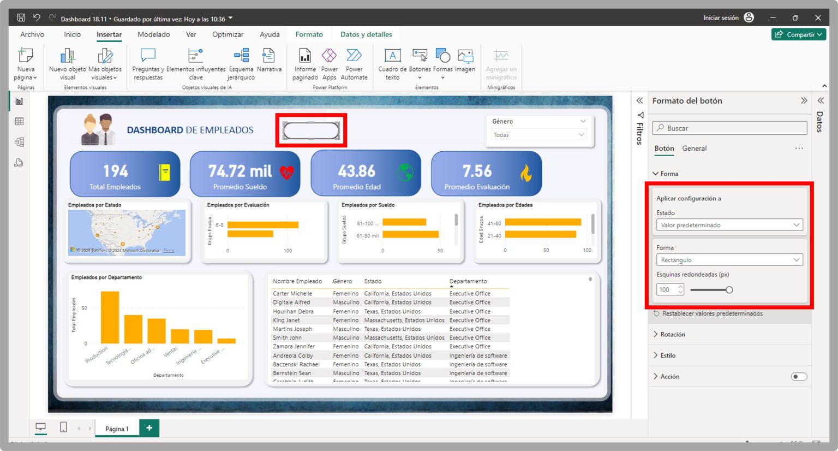Collapse the Forma section

pyautogui.click(x=655, y=174)
